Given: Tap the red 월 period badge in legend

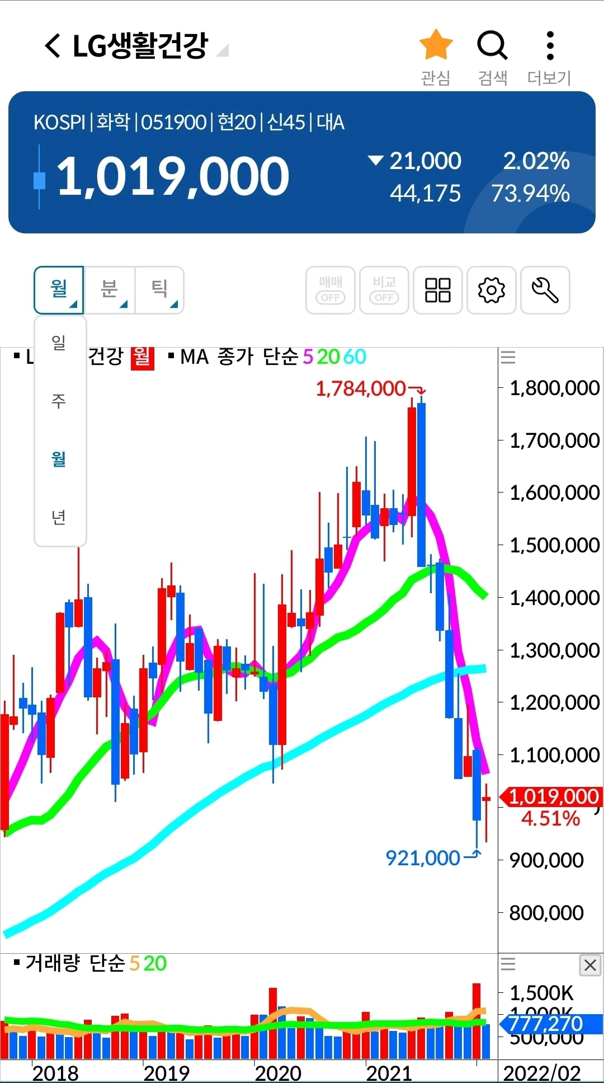Looking at the screenshot, I should click(142, 357).
